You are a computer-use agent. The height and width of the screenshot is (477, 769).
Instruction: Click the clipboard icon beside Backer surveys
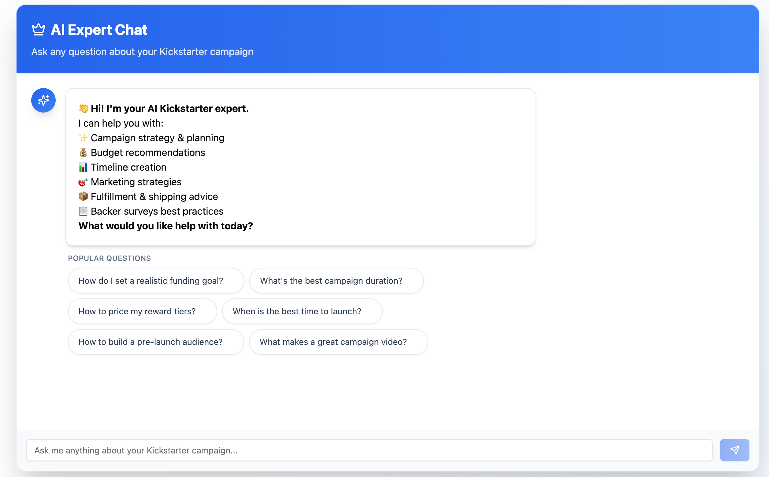tap(83, 211)
